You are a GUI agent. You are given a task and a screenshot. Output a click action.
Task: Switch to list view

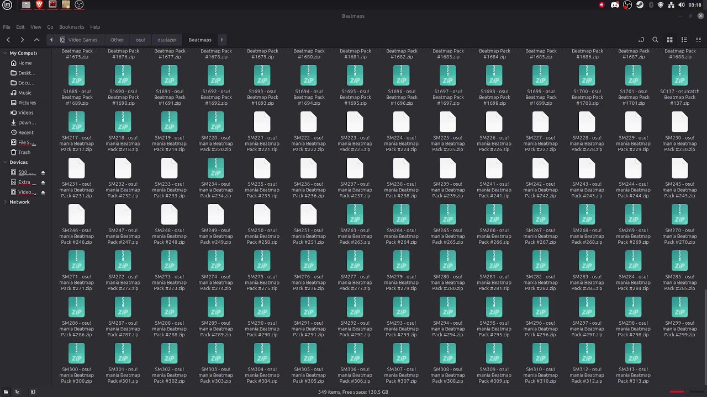[684, 40]
